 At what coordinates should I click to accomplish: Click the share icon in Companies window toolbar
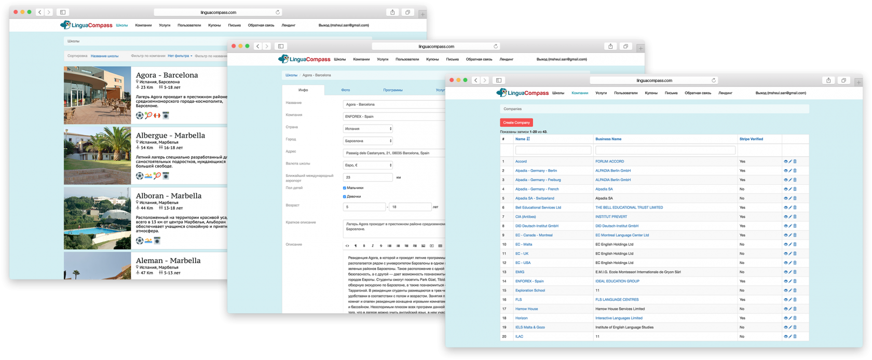828,80
